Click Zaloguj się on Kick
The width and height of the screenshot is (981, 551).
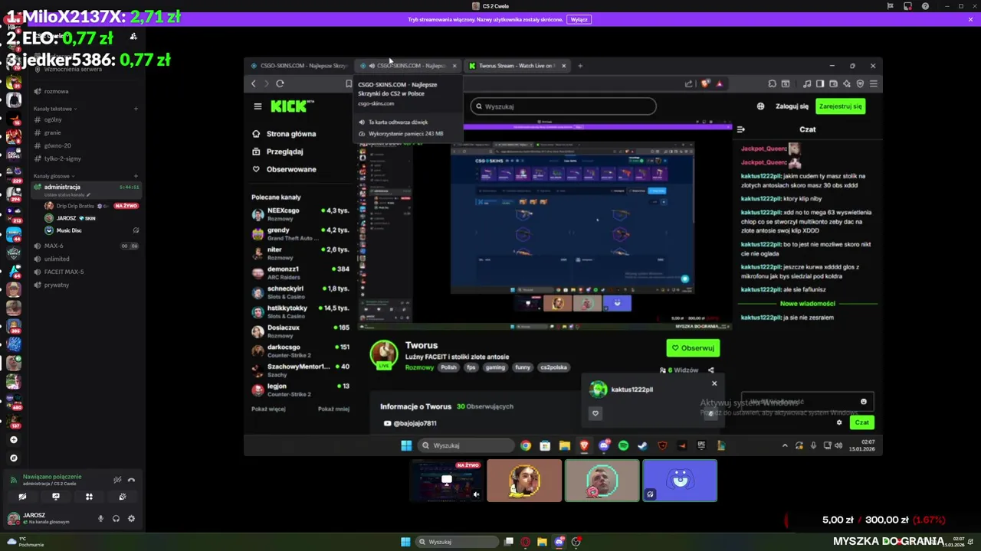(792, 106)
